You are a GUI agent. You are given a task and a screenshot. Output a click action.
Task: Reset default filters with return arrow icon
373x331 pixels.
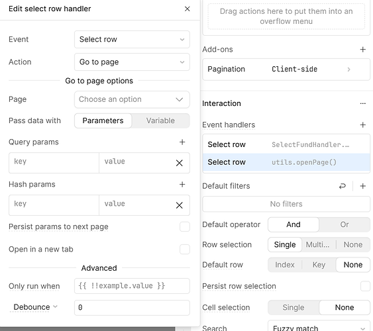click(343, 186)
